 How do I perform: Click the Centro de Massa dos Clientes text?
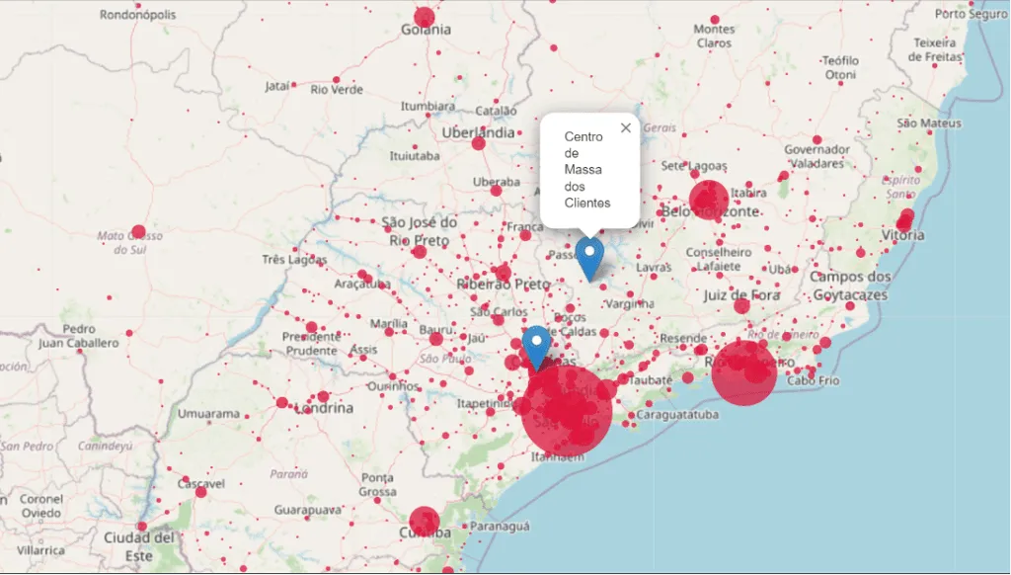pyautogui.click(x=586, y=170)
